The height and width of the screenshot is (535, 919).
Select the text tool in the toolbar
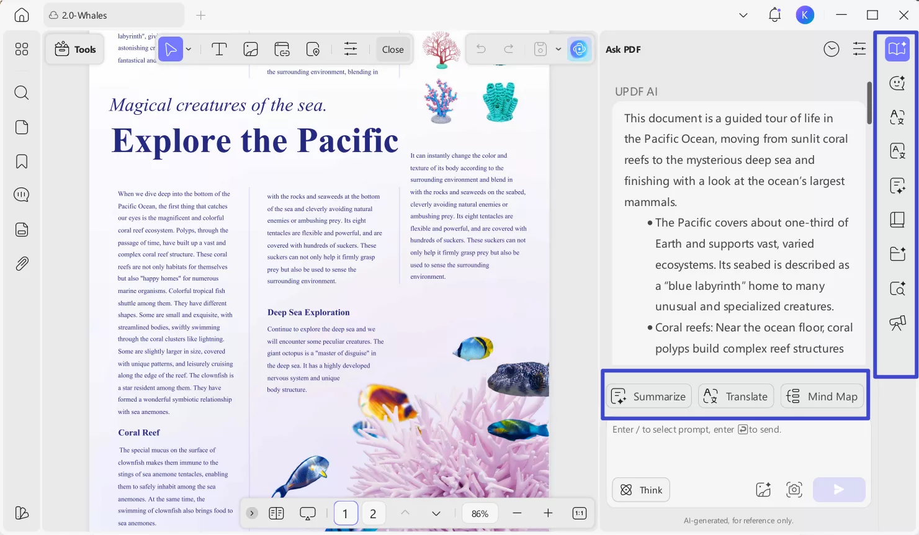click(219, 50)
